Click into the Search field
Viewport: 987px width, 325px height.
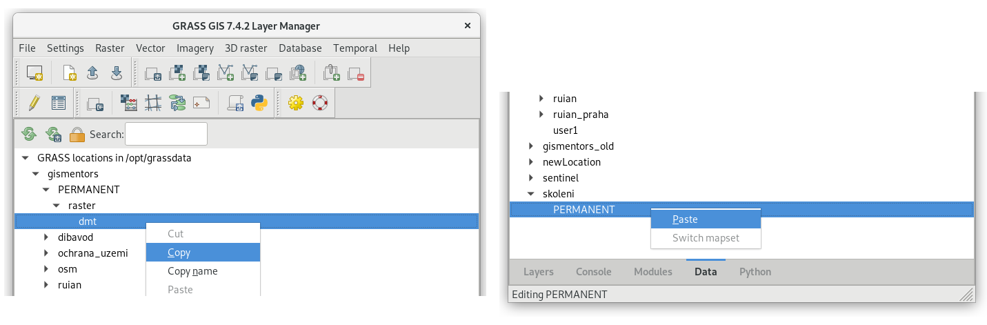pos(166,134)
